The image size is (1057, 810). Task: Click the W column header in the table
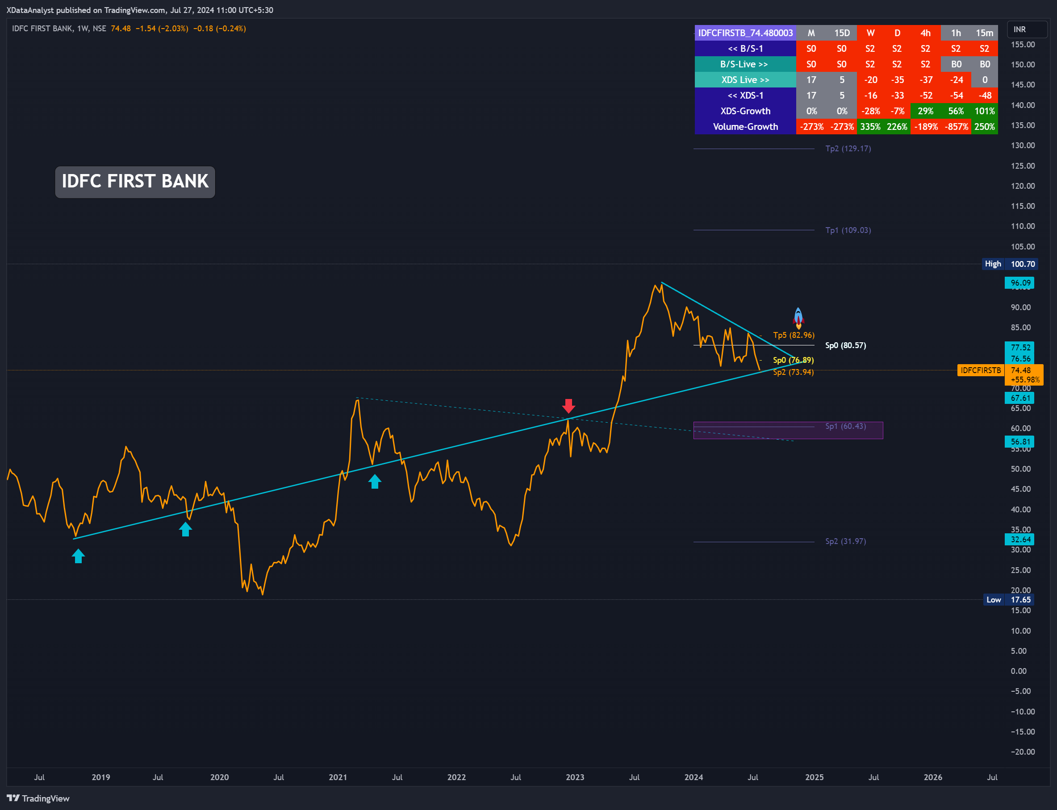coord(870,33)
